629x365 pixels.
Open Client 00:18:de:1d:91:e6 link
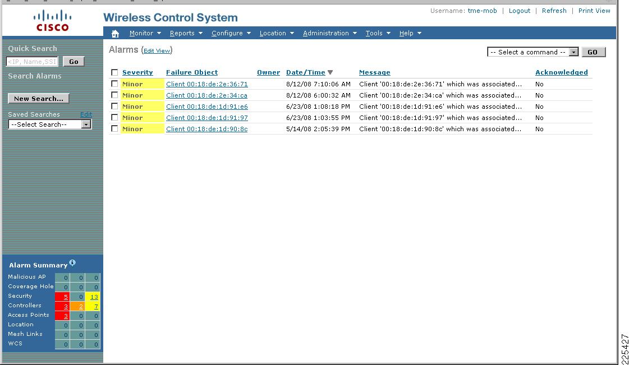[x=207, y=107]
